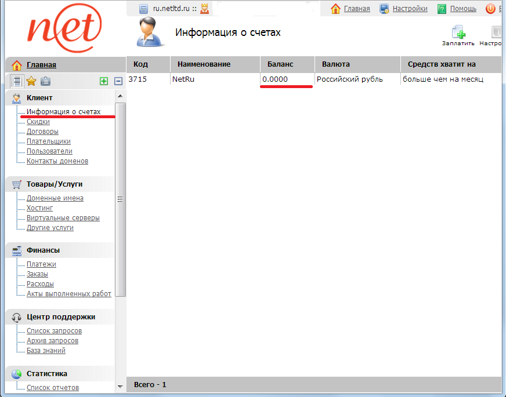Click the red power logout icon

pos(490,9)
